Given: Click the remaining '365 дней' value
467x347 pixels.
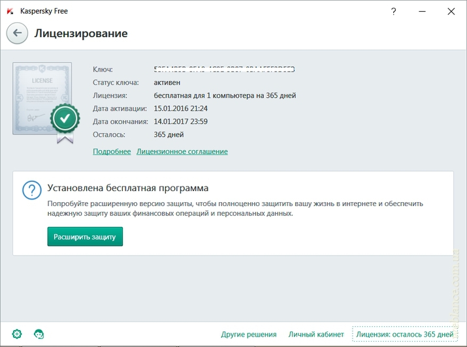Looking at the screenshot, I should click(x=169, y=135).
